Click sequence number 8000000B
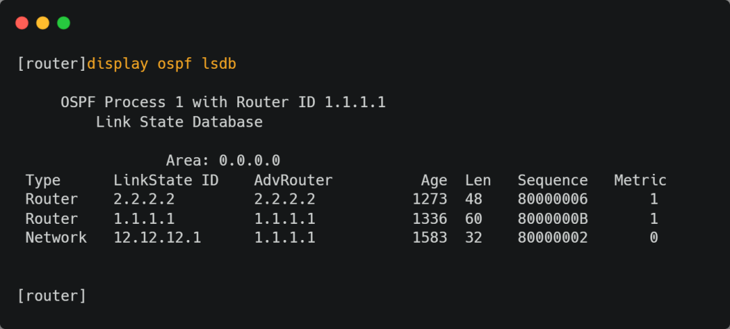Image resolution: width=730 pixels, height=329 pixels. 552,218
